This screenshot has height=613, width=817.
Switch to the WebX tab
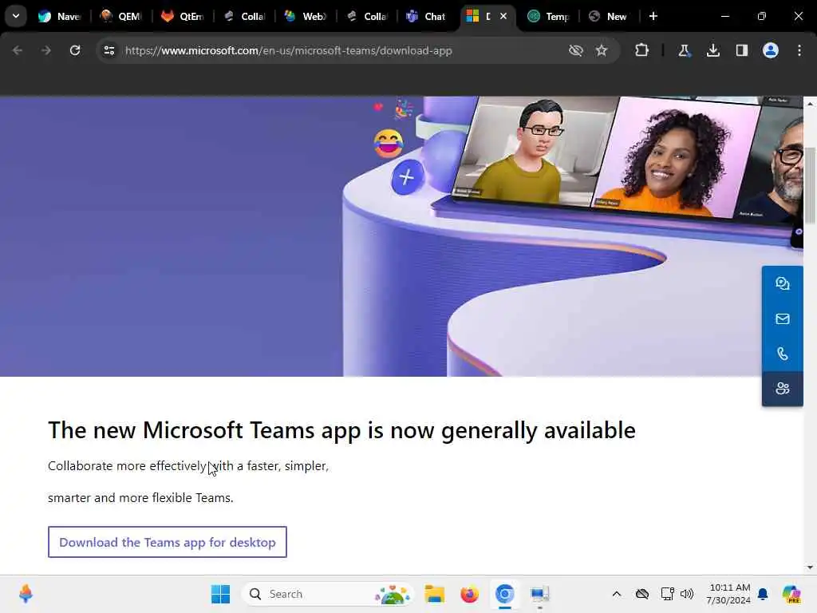306,16
